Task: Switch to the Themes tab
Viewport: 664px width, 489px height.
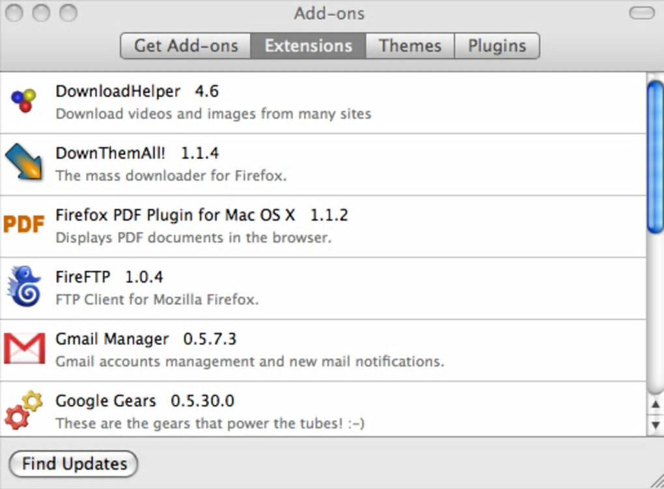Action: click(410, 46)
